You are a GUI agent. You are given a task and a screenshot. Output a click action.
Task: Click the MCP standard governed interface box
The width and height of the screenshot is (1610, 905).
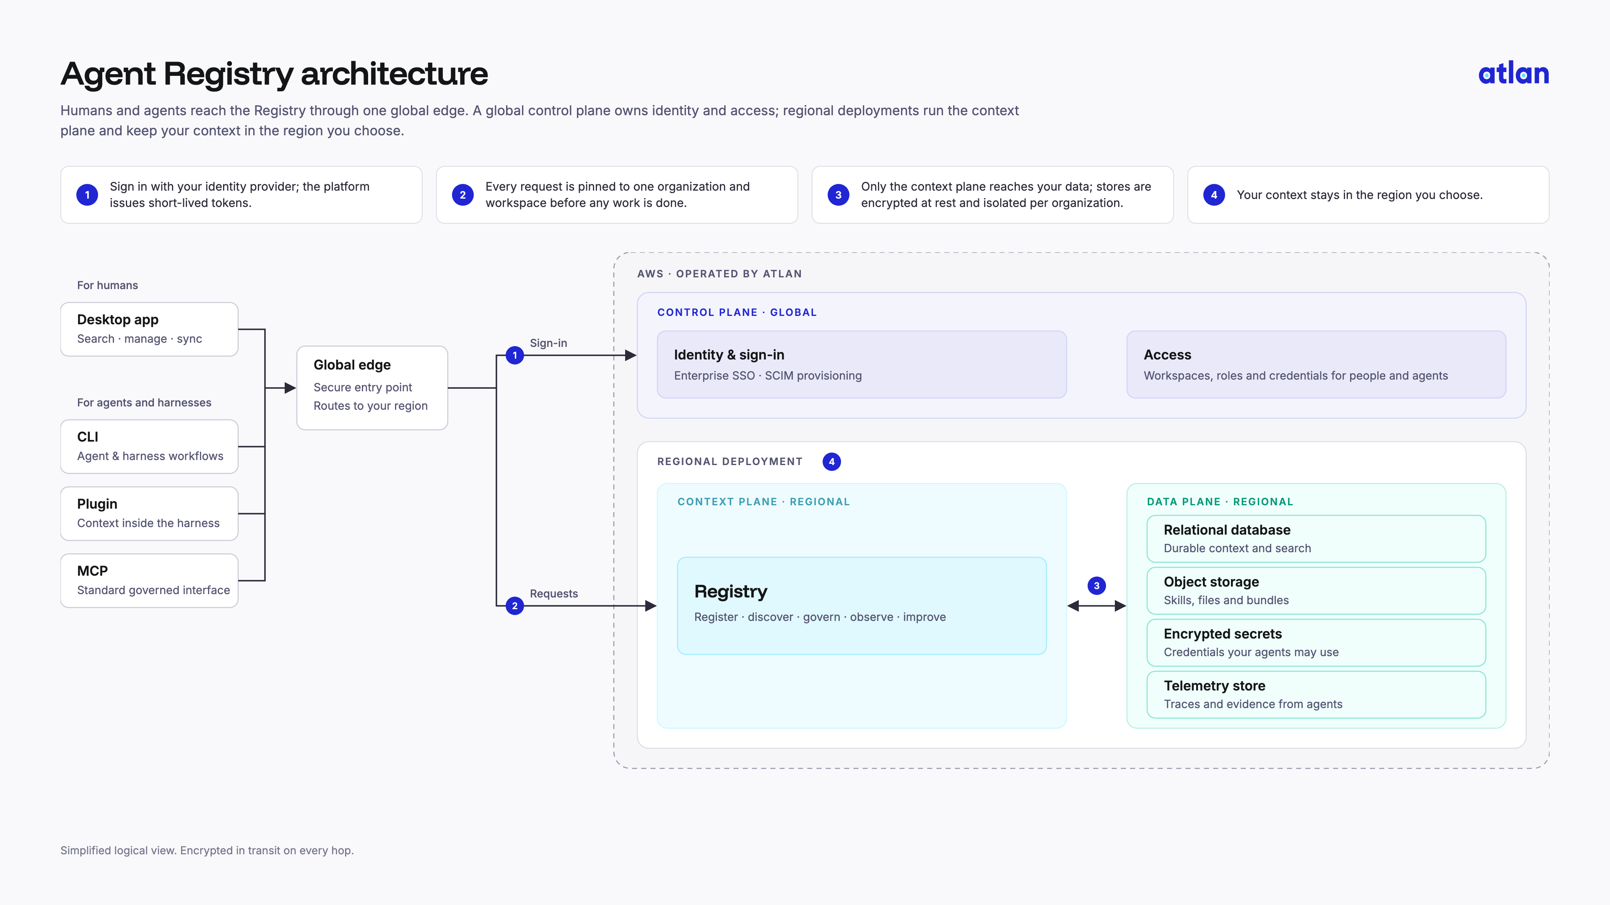(149, 580)
